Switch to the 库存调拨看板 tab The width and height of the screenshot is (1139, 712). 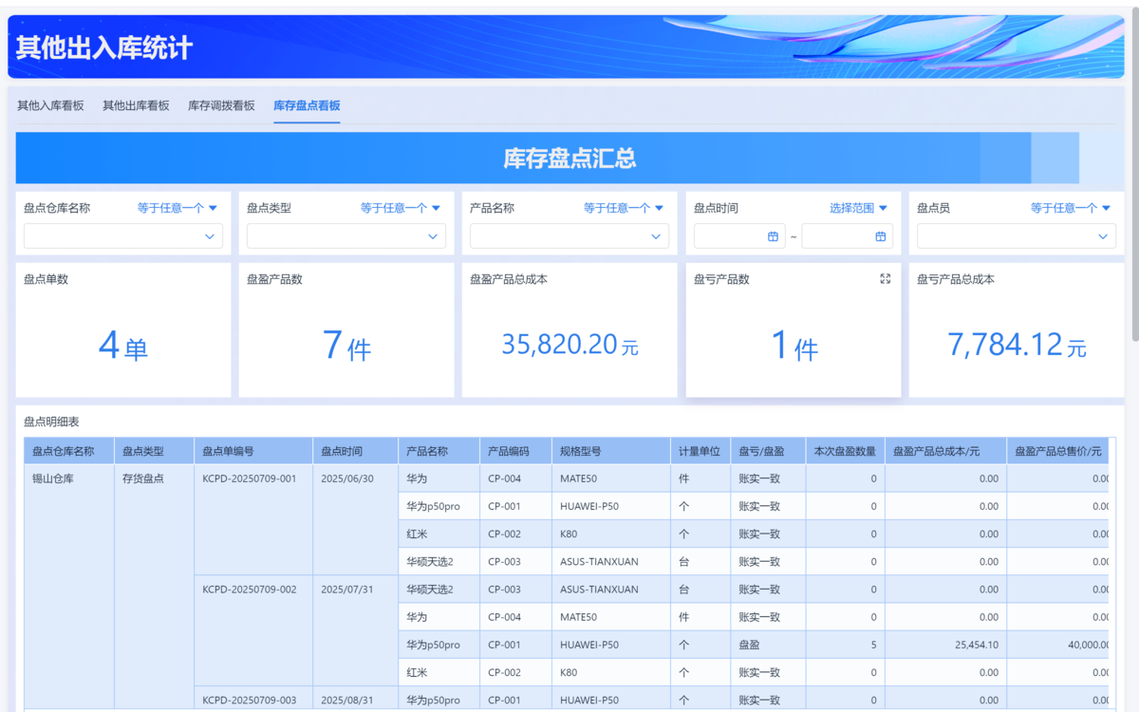(x=221, y=105)
